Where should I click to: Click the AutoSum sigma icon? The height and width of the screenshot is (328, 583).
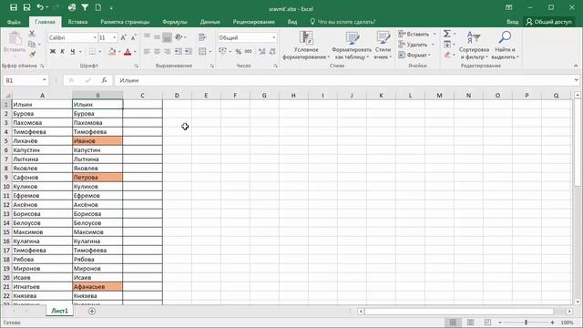tap(447, 34)
